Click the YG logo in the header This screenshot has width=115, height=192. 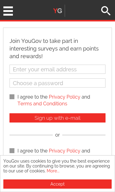pyautogui.click(x=58, y=11)
